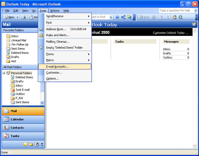Click the Print toolbar icon

point(24,17)
